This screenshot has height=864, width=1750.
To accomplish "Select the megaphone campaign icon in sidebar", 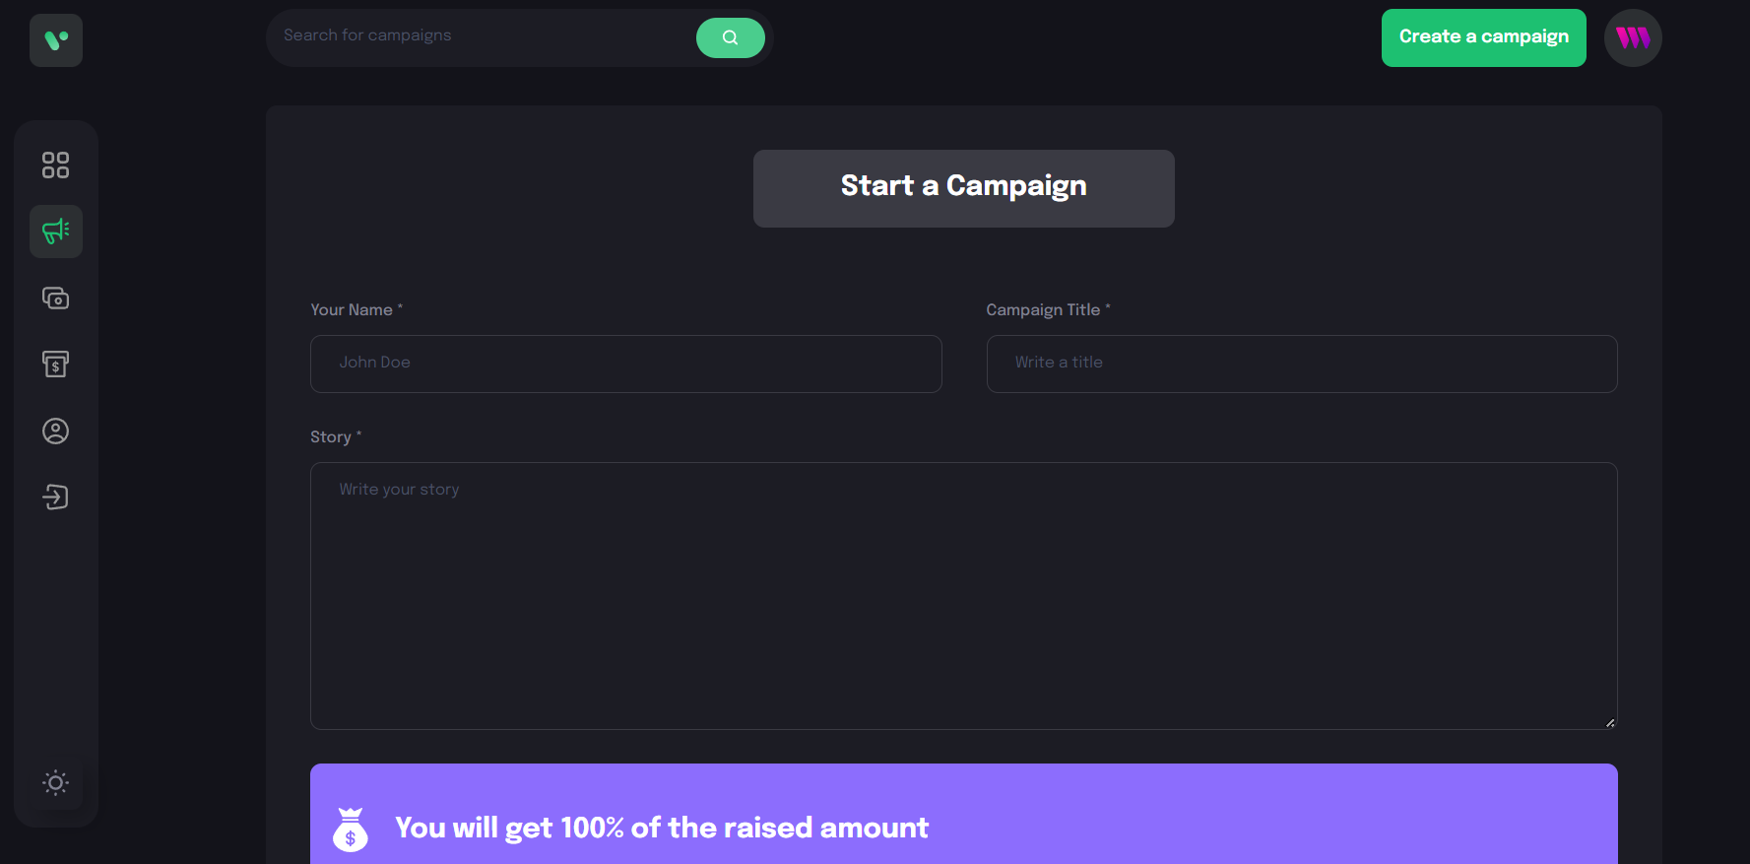I will pyautogui.click(x=56, y=232).
